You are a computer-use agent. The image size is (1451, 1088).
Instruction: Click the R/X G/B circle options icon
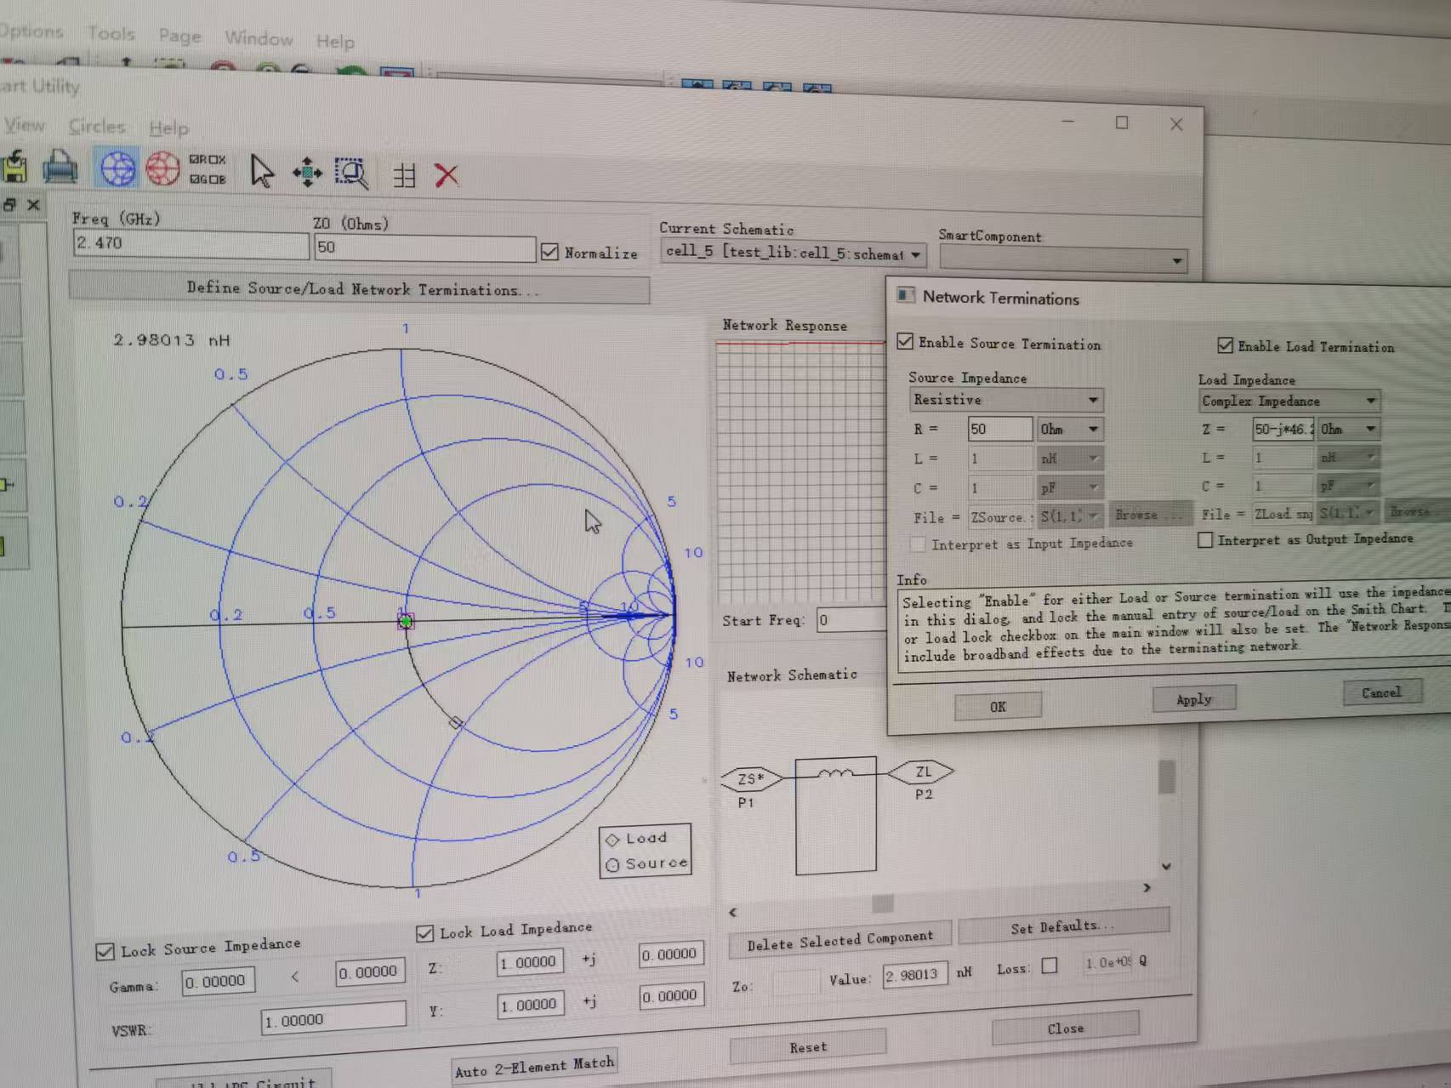208,169
